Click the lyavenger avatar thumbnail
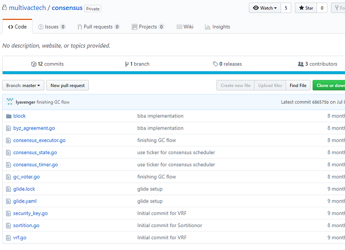Viewport: 345px width, 250px height. pos(10,102)
